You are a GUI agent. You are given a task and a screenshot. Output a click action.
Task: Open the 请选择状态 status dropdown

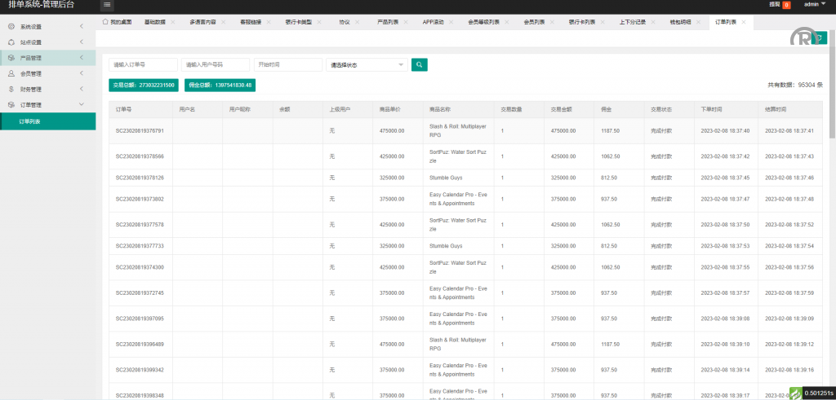(367, 64)
